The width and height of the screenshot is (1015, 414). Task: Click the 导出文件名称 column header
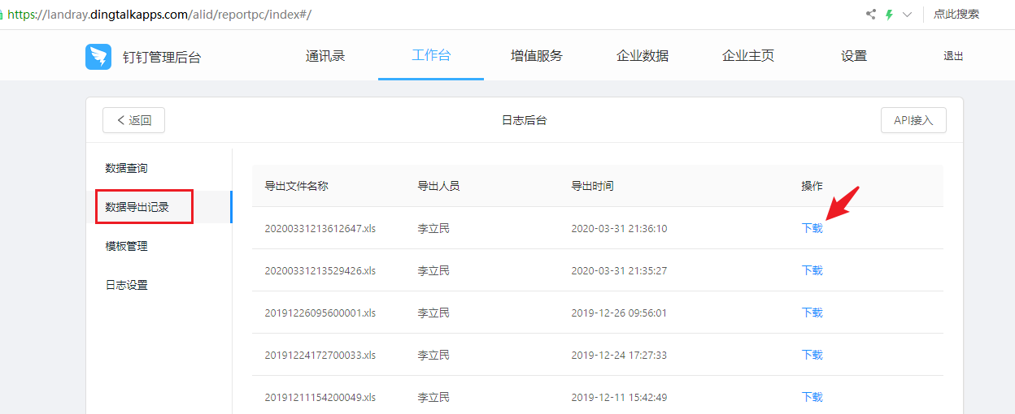pyautogui.click(x=297, y=186)
